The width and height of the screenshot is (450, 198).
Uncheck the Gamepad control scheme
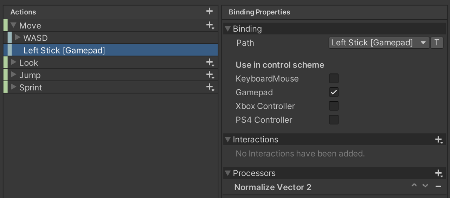334,92
